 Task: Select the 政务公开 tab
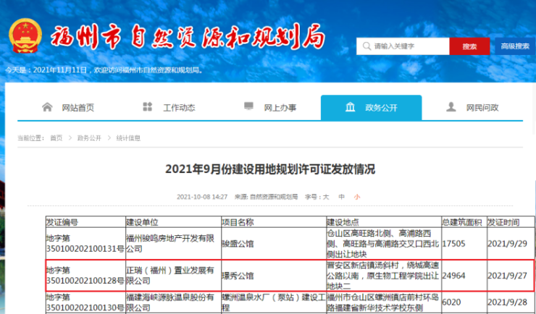[x=372, y=108]
